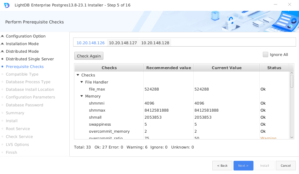Click the Current Value column header
The height and width of the screenshot is (174, 299).
[226, 68]
